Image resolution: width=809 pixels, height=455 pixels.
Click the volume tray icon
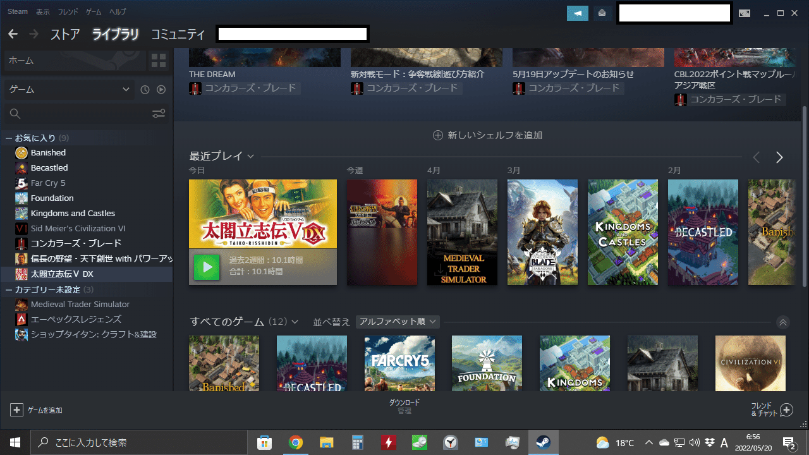tap(695, 442)
